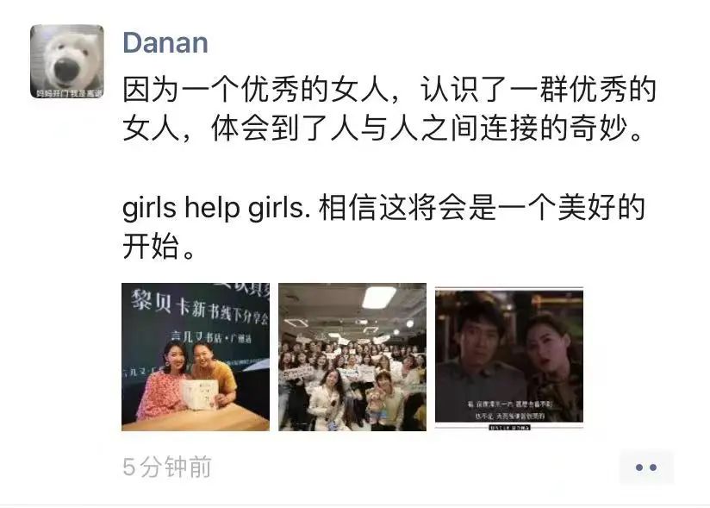Click the subtitle text in movie still
Screen dimensions: 710x508
click(510, 410)
